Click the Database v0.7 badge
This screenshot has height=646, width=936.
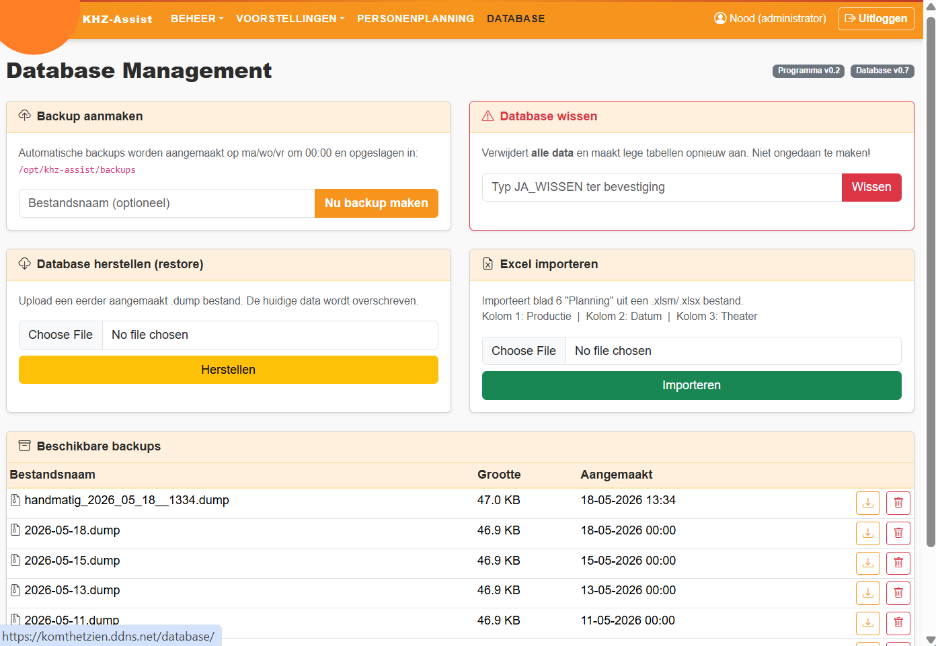pos(882,71)
